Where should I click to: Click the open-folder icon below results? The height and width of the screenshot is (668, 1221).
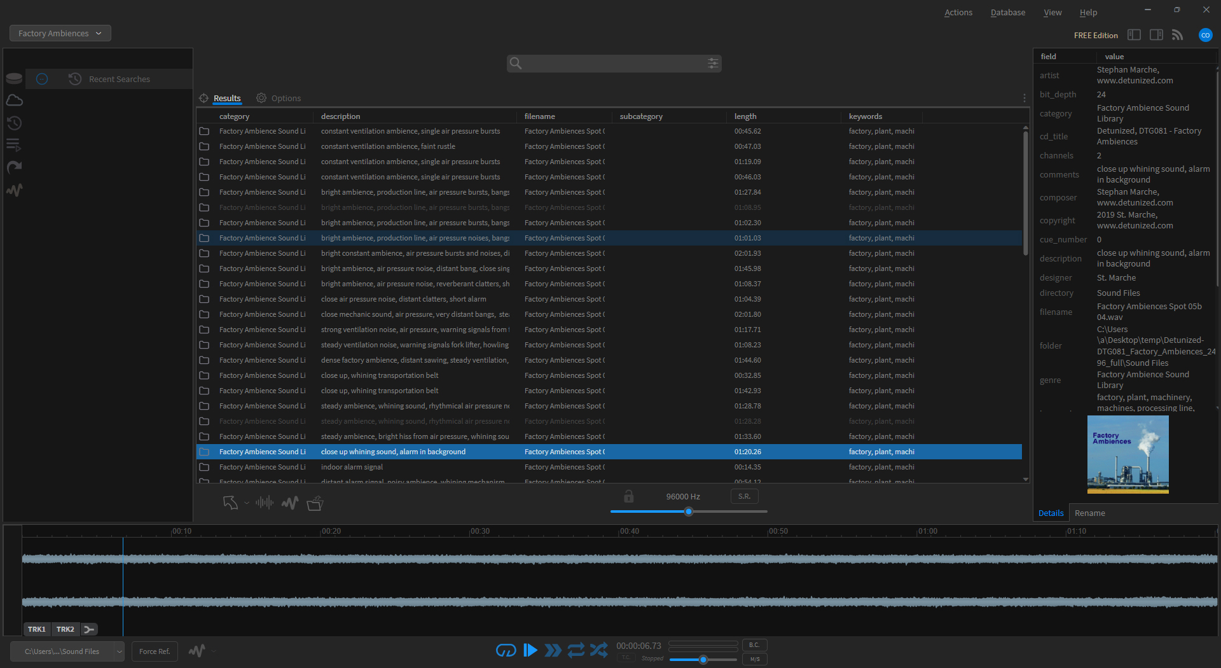tap(315, 503)
